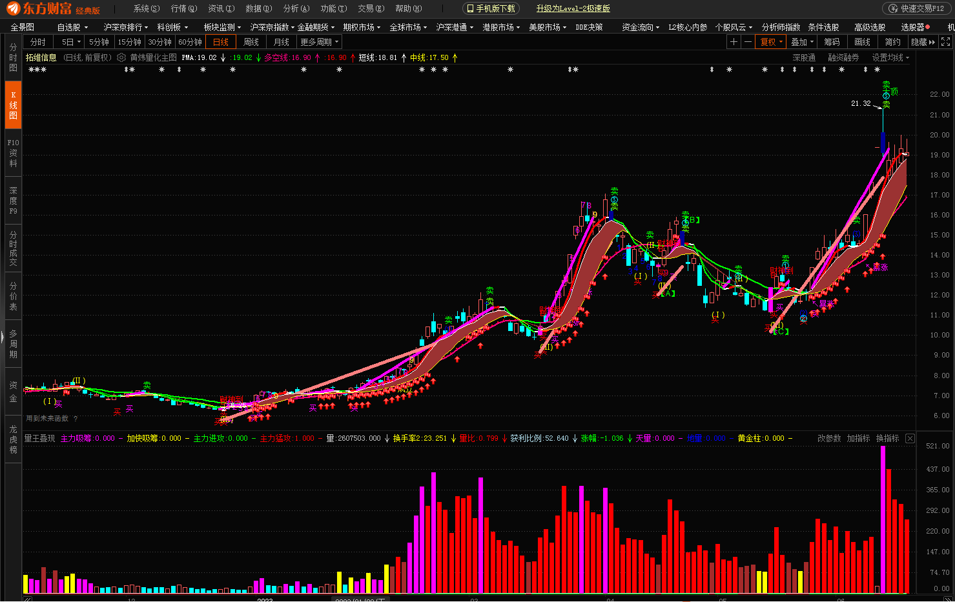Toggle 筹码 chip distribution
This screenshot has width=955, height=602.
832,42
